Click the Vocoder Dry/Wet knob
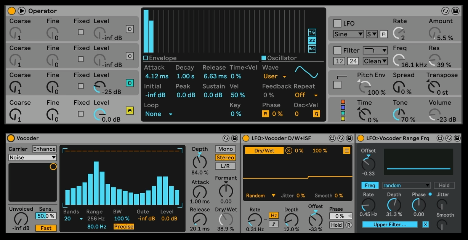The height and width of the screenshot is (240, 468). click(x=226, y=219)
